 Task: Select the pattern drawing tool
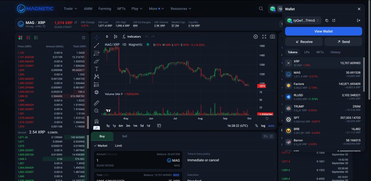(96, 77)
